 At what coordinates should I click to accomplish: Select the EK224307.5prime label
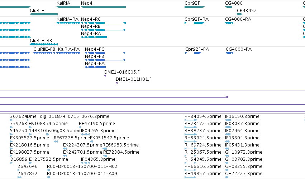coord(82,145)
